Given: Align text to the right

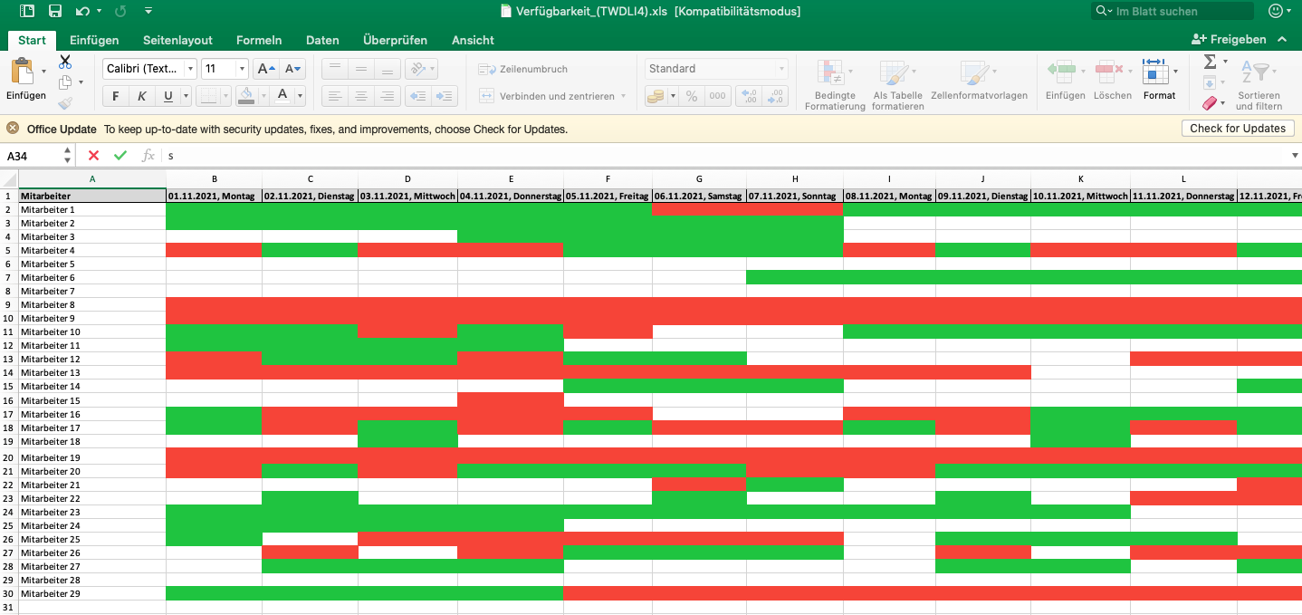Looking at the screenshot, I should coord(388,96).
